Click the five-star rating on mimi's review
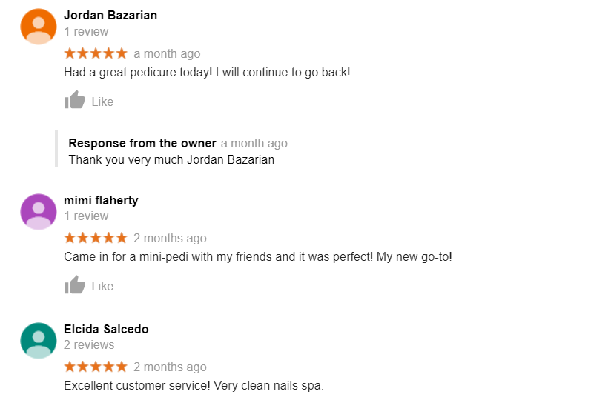Image resolution: width=611 pixels, height=403 pixels. tap(96, 238)
